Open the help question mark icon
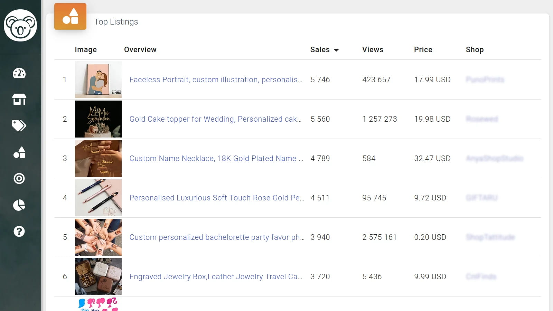The height and width of the screenshot is (311, 553). (19, 231)
